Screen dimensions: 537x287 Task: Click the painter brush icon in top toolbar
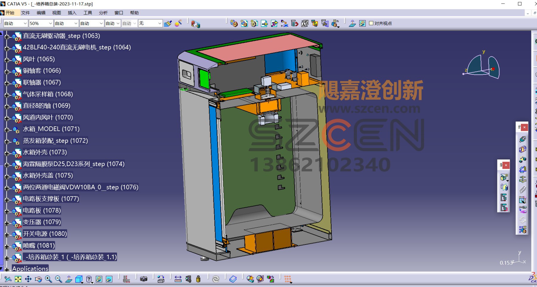click(x=168, y=23)
